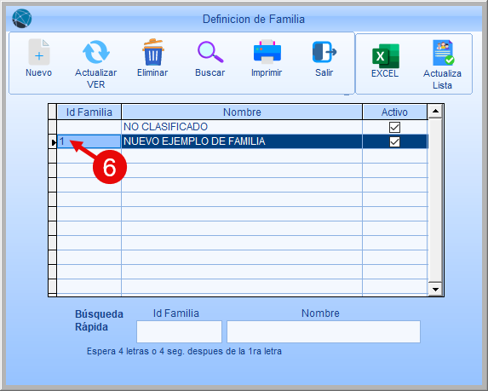Print list using Imprimir printer icon
Screen dimensions: 488x391
coord(267,52)
